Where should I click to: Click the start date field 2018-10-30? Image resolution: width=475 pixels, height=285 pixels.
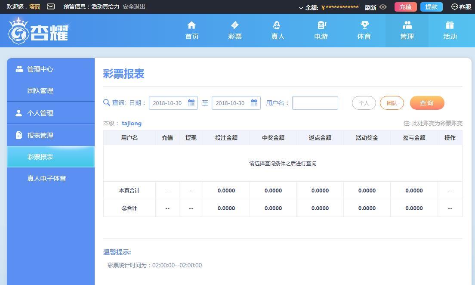point(173,103)
